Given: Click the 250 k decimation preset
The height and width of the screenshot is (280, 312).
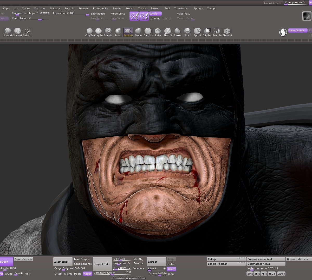Looking at the screenshot, I should coord(281,274).
